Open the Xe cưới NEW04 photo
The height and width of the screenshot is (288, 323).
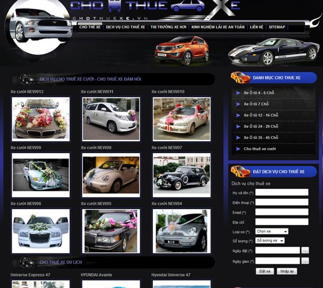182,231
